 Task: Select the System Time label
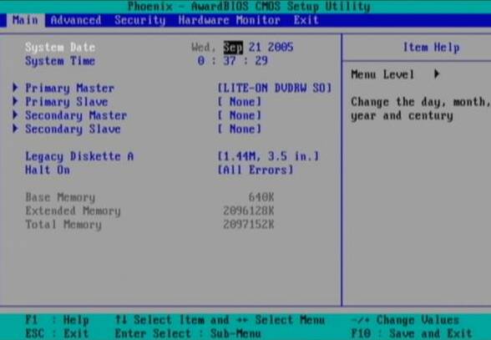(60, 61)
